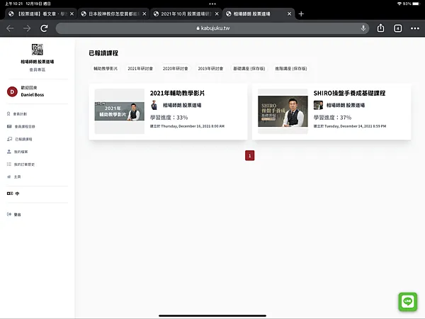Open the tab overview showing 4 tabs

coord(397,28)
